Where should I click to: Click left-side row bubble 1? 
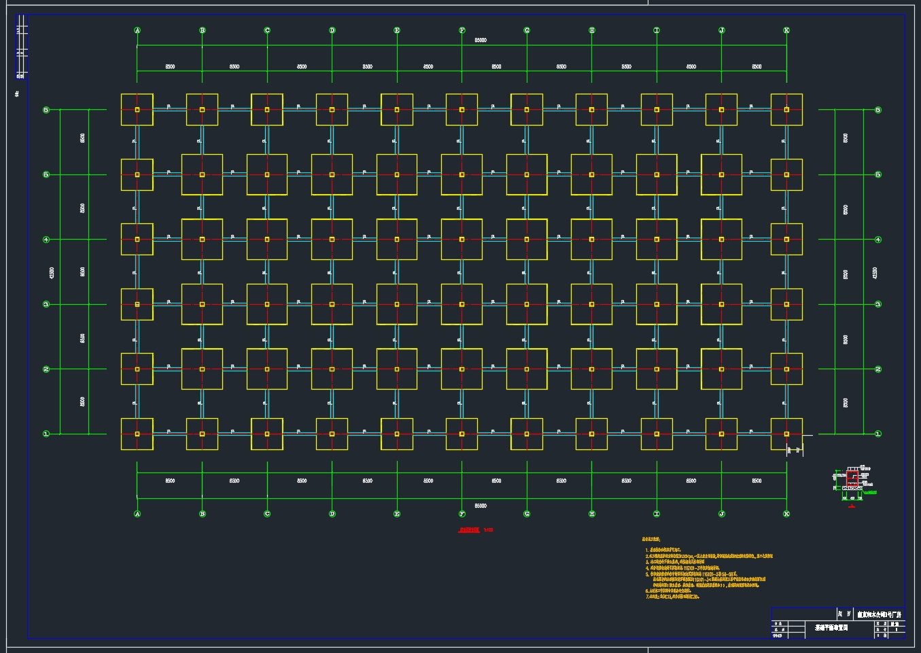coord(46,434)
